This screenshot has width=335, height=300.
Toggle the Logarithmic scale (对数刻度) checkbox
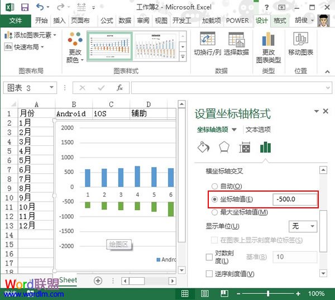(x=209, y=257)
